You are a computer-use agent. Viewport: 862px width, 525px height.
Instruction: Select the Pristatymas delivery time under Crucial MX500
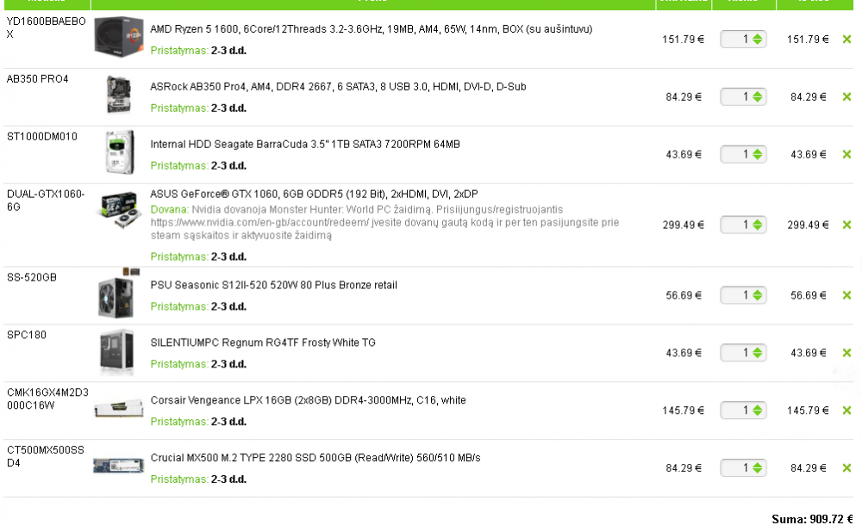click(x=198, y=479)
